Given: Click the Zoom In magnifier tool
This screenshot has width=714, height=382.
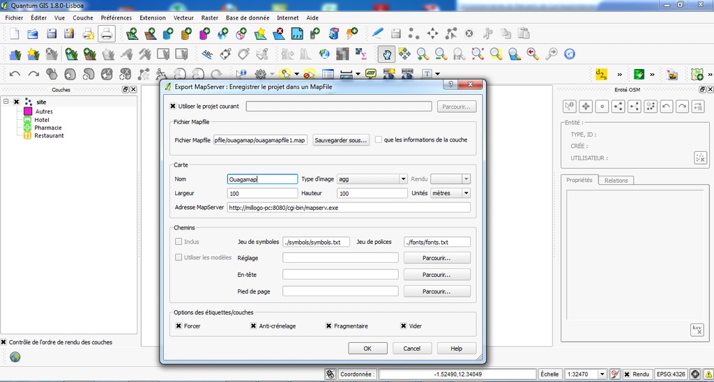Looking at the screenshot, I should 423,54.
